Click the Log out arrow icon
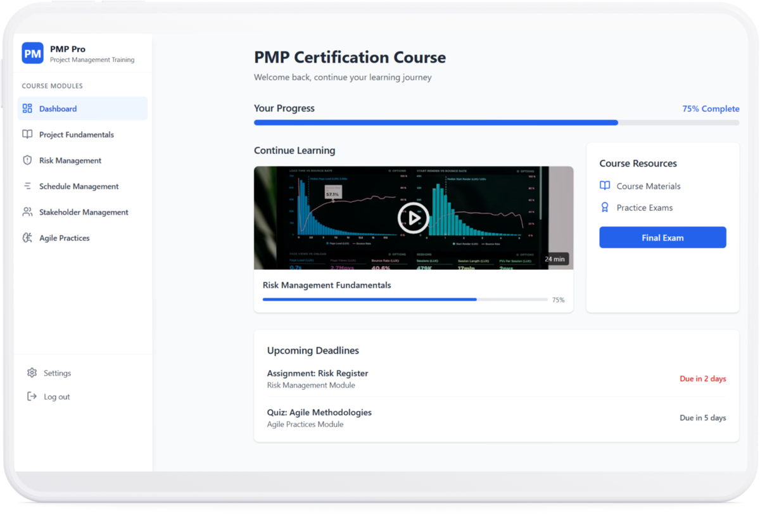The image size is (760, 515). pyautogui.click(x=32, y=397)
